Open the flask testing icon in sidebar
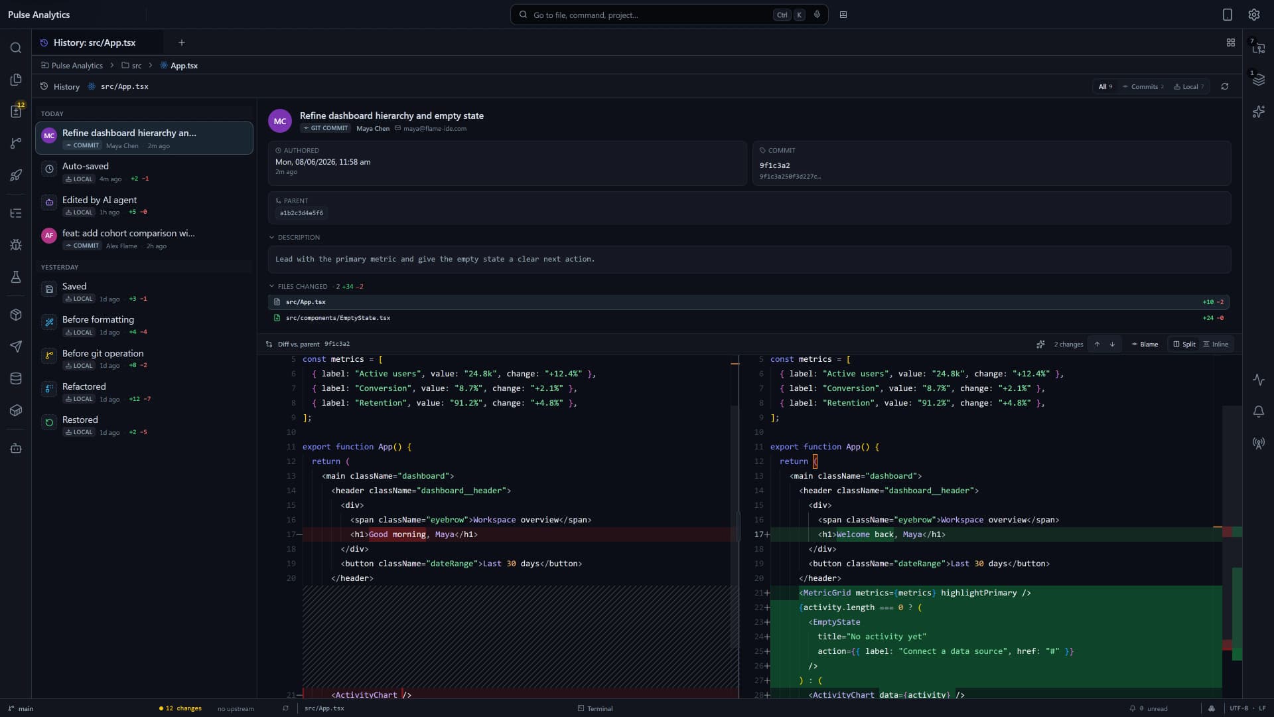1274x717 pixels. tap(16, 277)
